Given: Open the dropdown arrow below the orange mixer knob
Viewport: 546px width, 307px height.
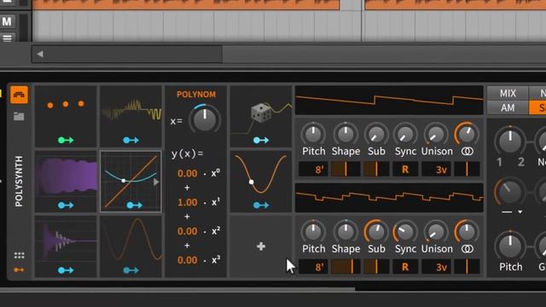Looking at the screenshot, I should point(520,211).
